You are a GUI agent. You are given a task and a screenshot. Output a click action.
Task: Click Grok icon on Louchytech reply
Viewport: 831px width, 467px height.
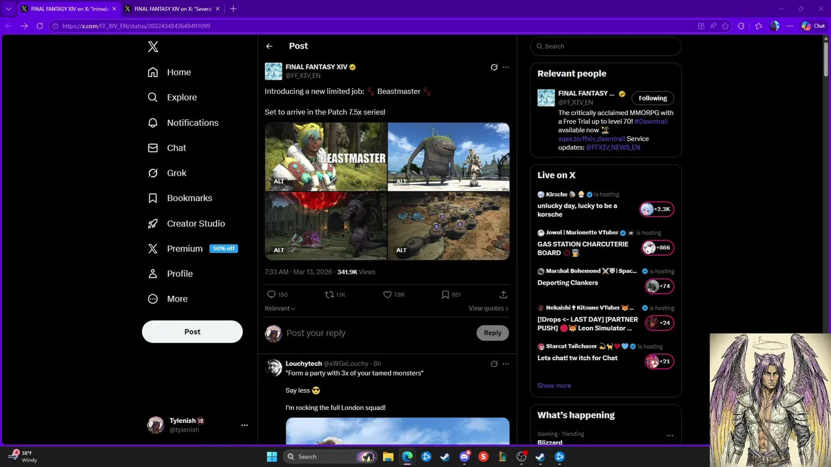click(494, 364)
